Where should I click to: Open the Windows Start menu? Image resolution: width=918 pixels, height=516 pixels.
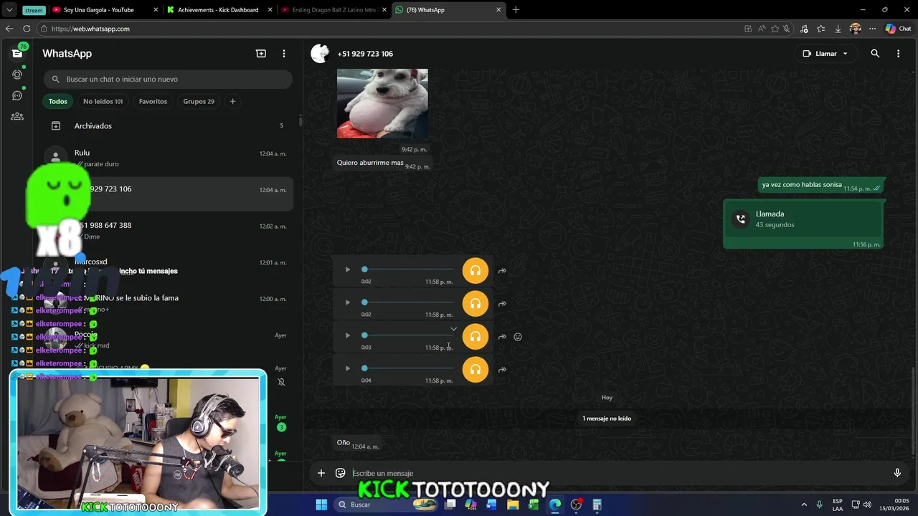pos(321,505)
